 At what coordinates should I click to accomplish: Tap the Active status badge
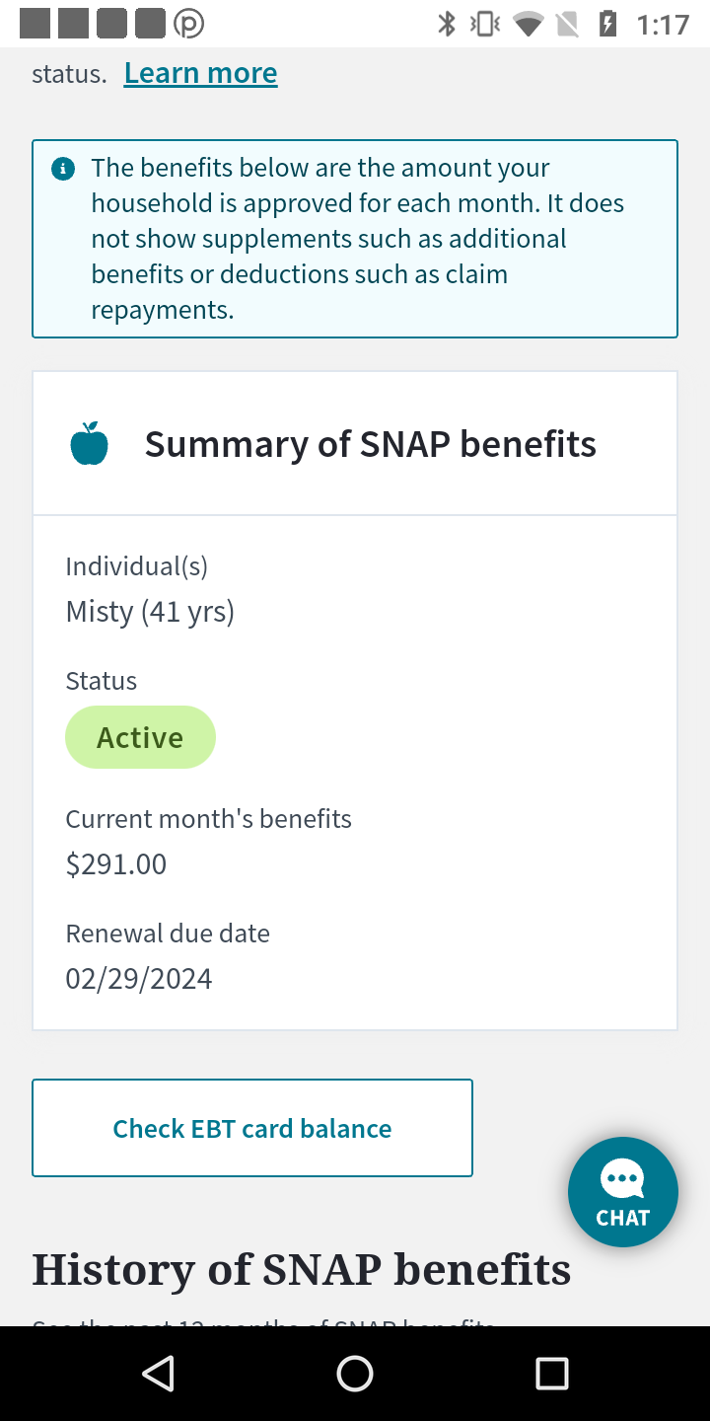(140, 737)
